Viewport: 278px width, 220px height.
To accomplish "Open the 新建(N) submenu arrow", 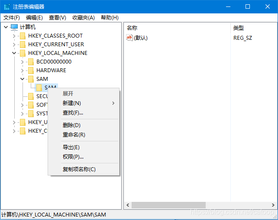I will [x=113, y=103].
